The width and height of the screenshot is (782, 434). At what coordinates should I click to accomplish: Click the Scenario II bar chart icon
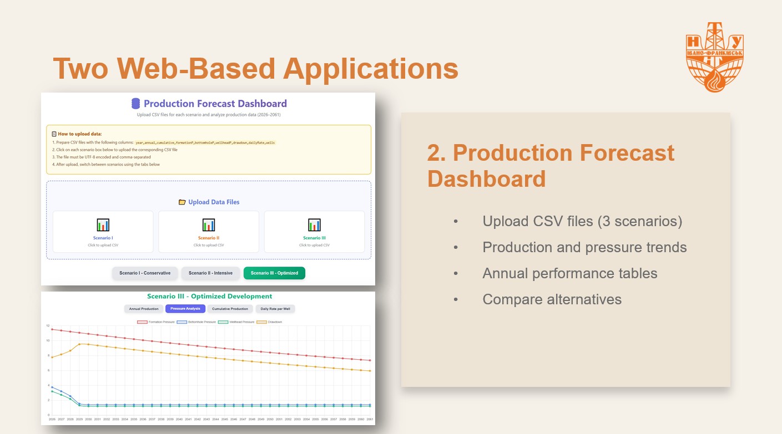(x=209, y=225)
